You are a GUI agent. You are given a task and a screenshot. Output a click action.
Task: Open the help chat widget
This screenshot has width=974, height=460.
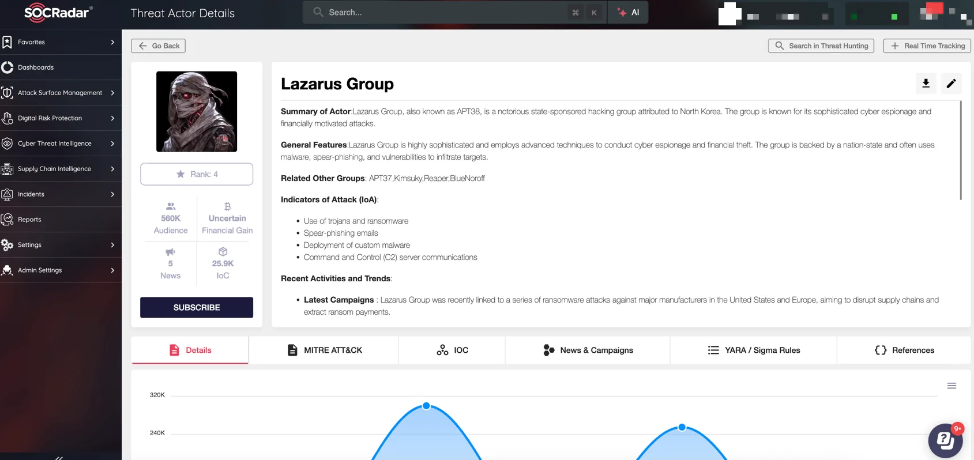[x=945, y=440]
